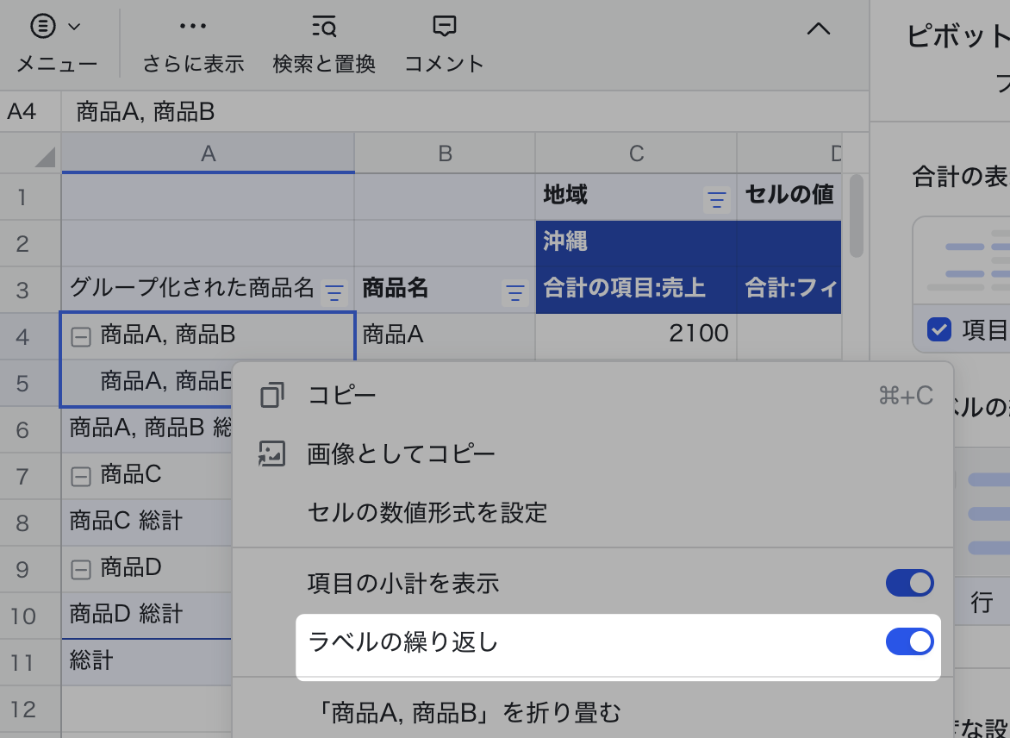Toggle 項目の小計を表示 switch off
The image size is (1010, 738).
tap(909, 584)
